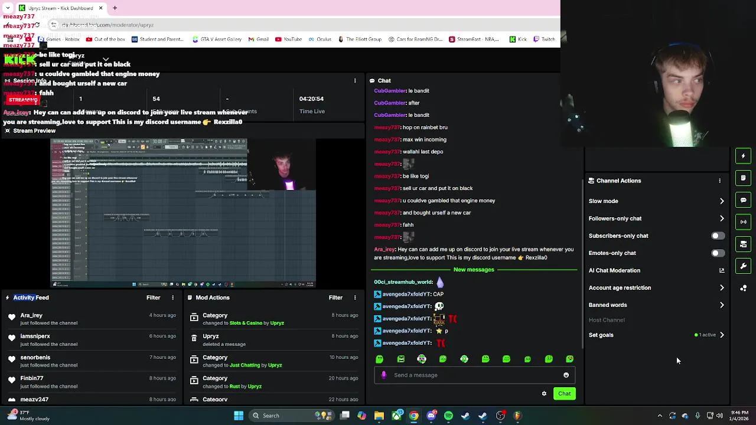Open FL Studio from the taskbar
This screenshot has height=425, width=756.
tap(517, 416)
